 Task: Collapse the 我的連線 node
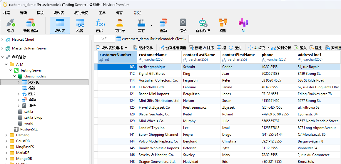click(x=2, y=57)
